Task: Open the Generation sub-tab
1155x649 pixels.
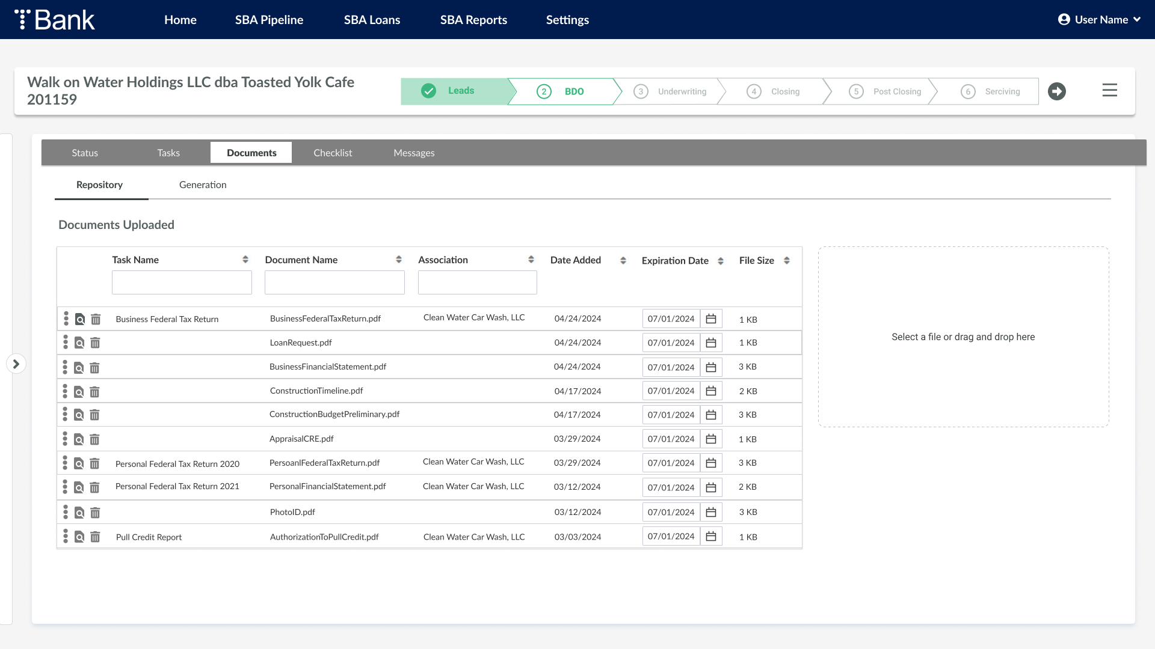Action: click(x=203, y=184)
